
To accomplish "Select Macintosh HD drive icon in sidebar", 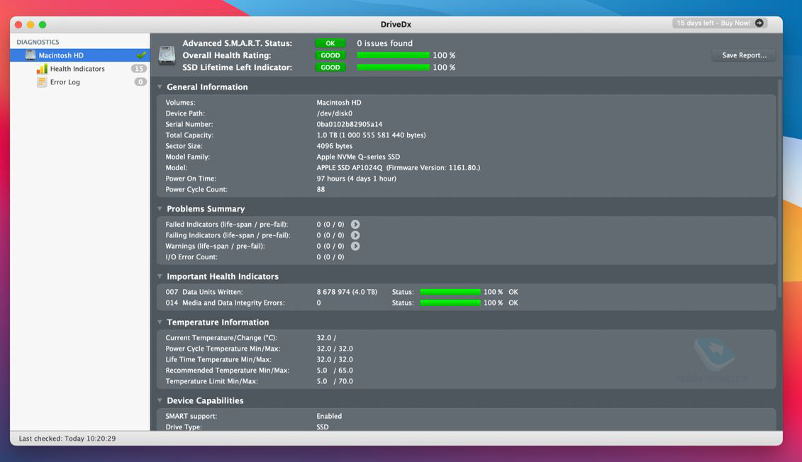I will click(30, 55).
